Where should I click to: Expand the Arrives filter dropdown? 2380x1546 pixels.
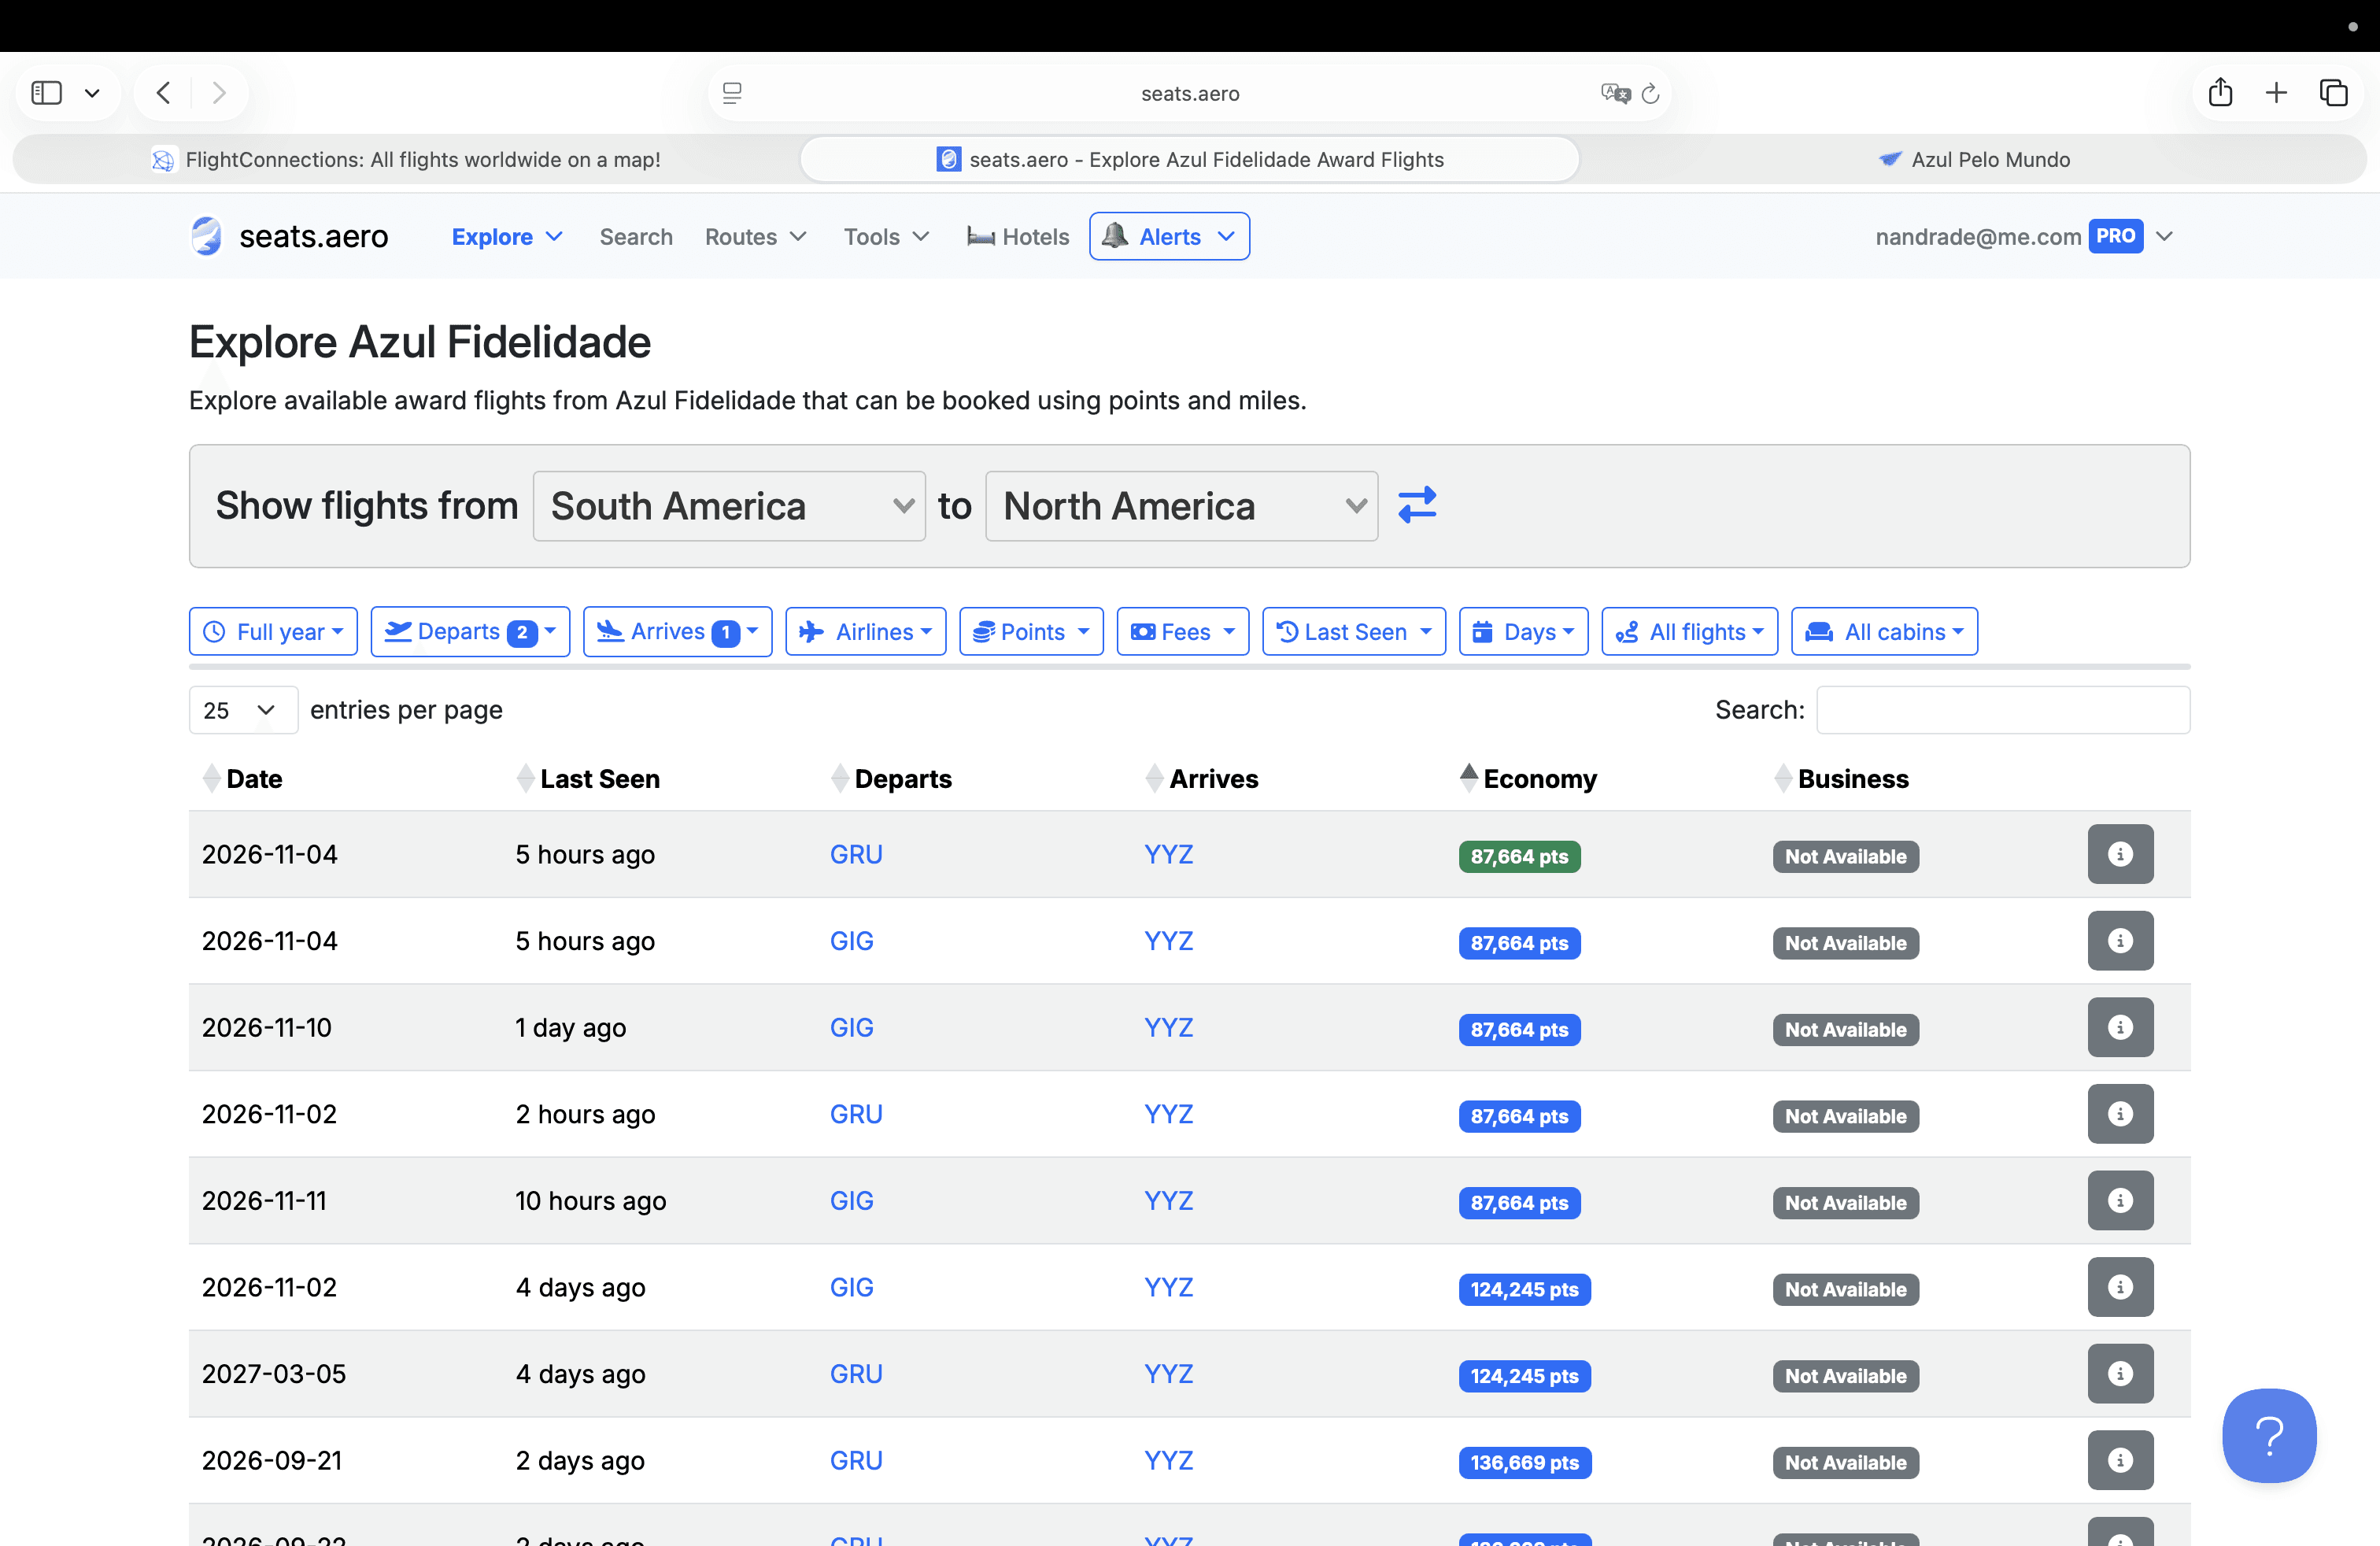pos(677,631)
